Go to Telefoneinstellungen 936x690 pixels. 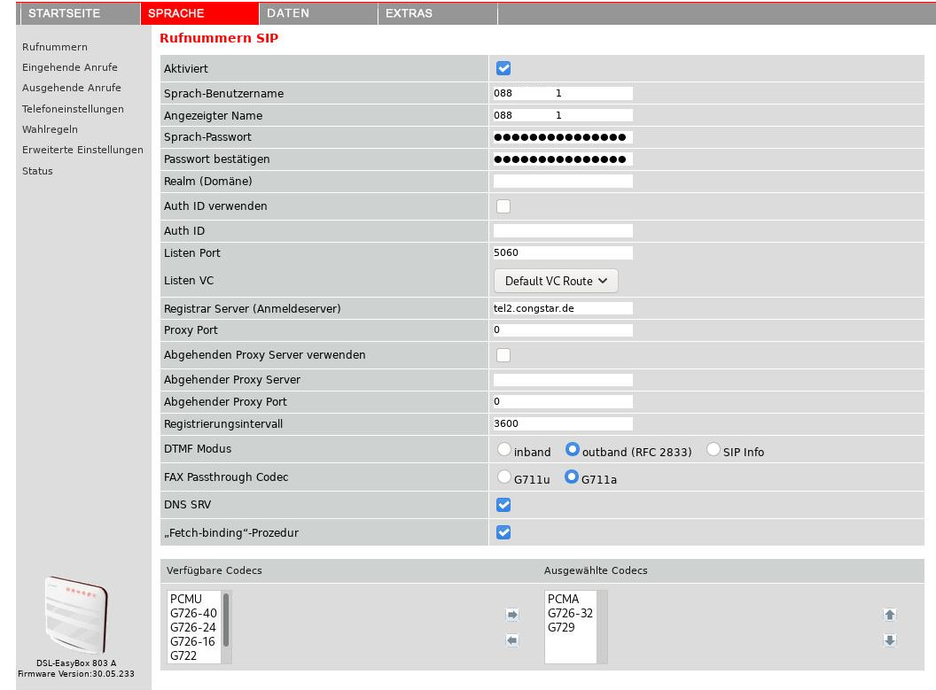coord(73,109)
